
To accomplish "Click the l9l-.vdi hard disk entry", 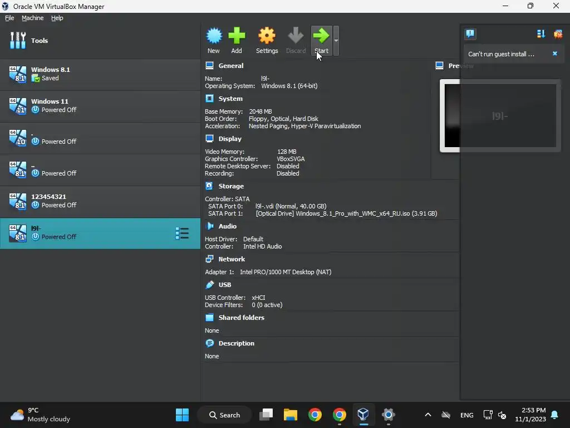I will click(x=291, y=206).
